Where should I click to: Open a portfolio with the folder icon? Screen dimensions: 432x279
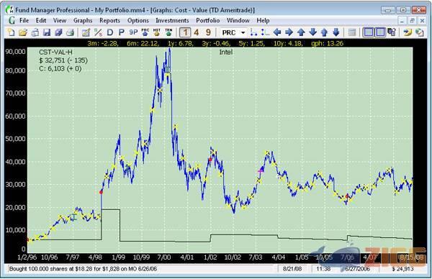(x=23, y=32)
